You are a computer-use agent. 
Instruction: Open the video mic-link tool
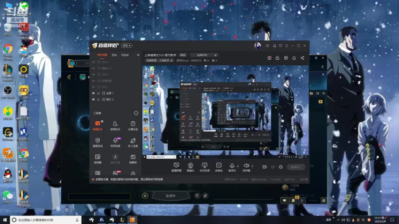tap(115, 142)
